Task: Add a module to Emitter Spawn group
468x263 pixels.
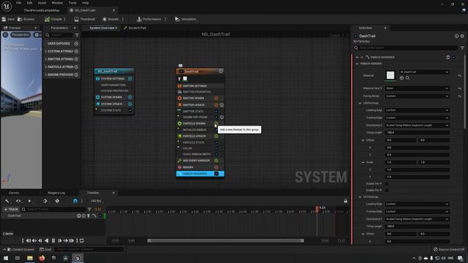Action: (216, 98)
